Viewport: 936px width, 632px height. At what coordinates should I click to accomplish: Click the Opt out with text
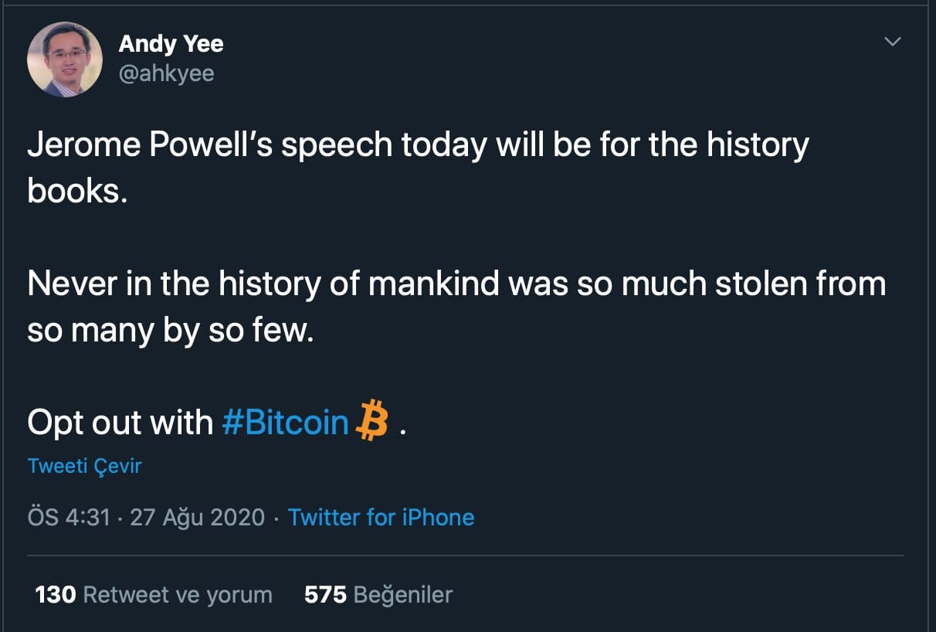(x=120, y=423)
